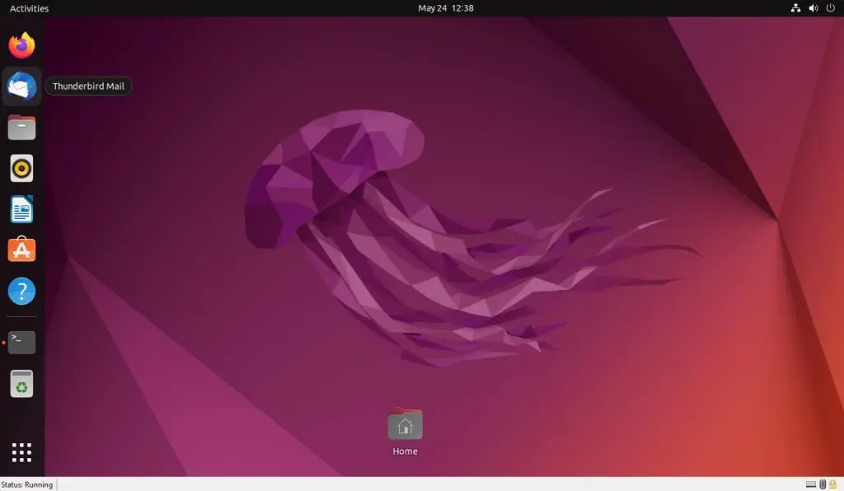Viewport: 844px width, 491px height.
Task: Open LibreOffice Writer from the dock
Action: pos(21,210)
